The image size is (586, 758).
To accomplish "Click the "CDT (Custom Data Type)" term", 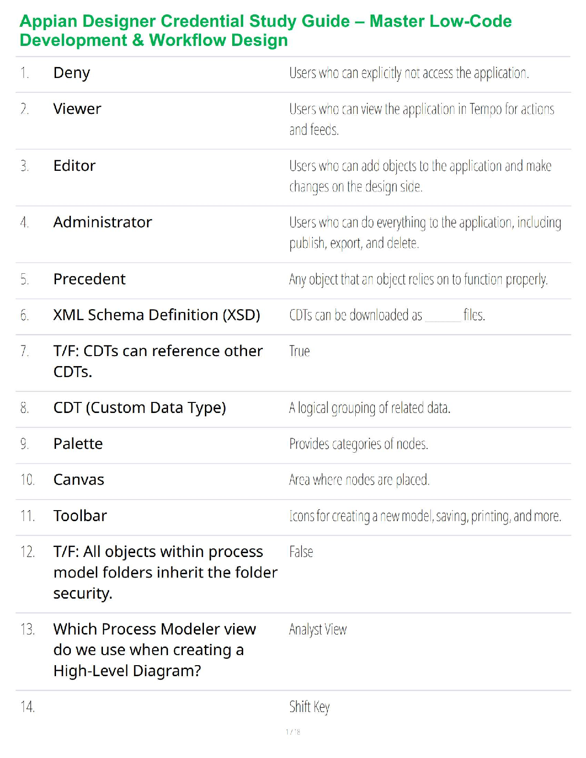I will point(139,408).
